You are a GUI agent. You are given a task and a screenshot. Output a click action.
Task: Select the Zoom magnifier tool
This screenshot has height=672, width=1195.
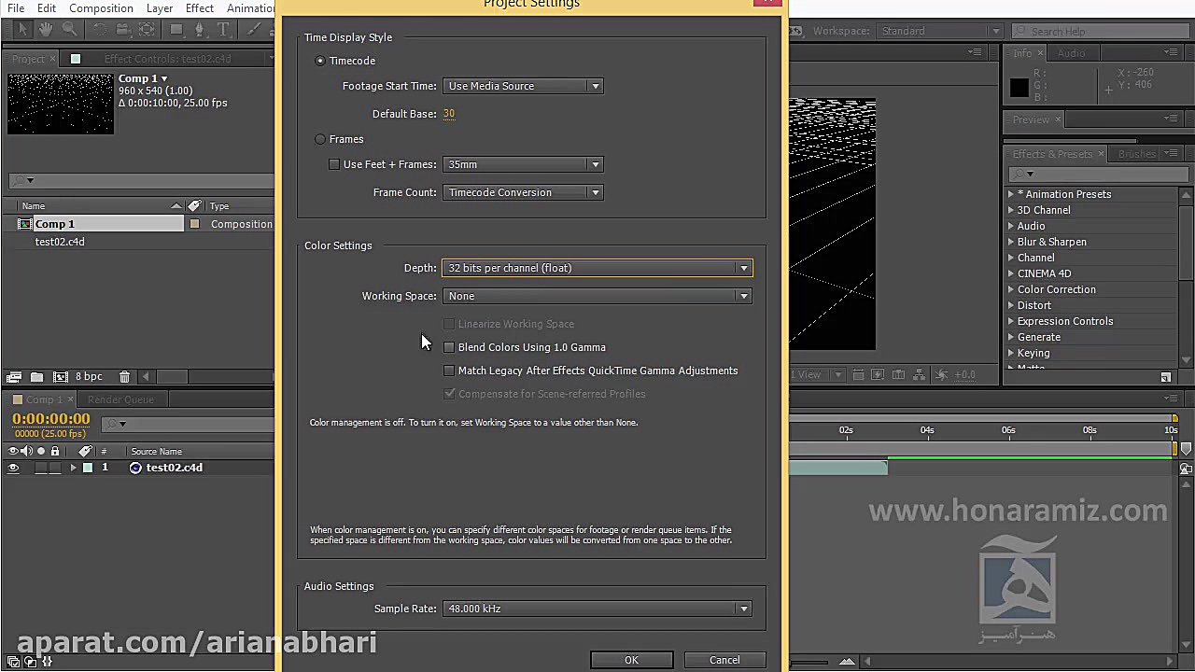click(x=69, y=30)
